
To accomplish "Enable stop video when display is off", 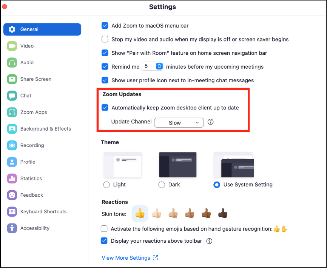I will coord(105,39).
